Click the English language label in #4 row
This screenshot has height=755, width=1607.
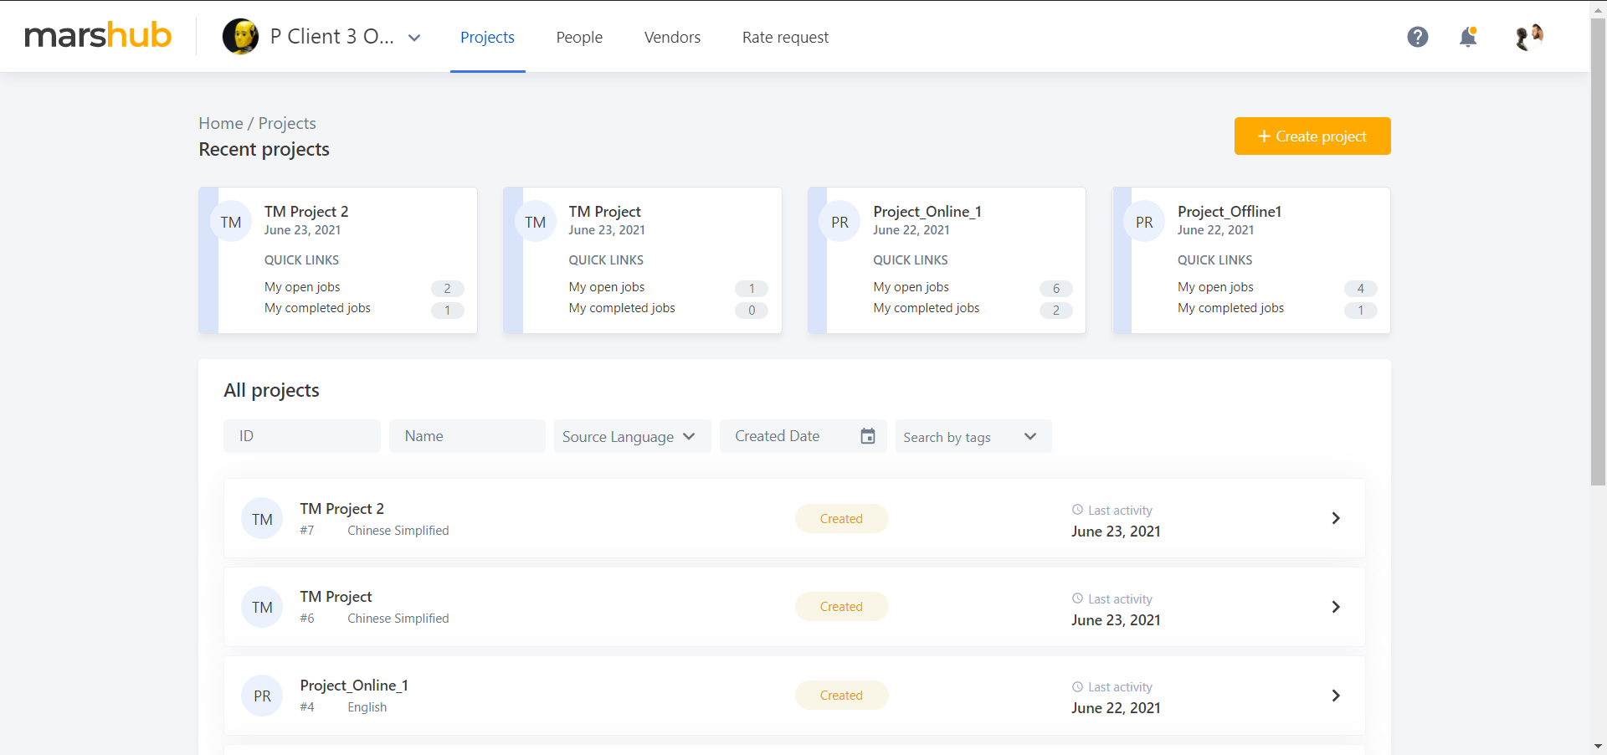tap(367, 707)
